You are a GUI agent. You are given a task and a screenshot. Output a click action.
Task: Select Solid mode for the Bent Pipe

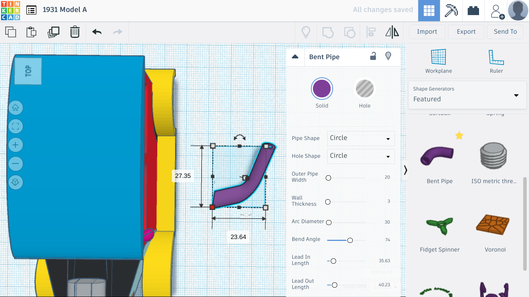click(x=322, y=88)
